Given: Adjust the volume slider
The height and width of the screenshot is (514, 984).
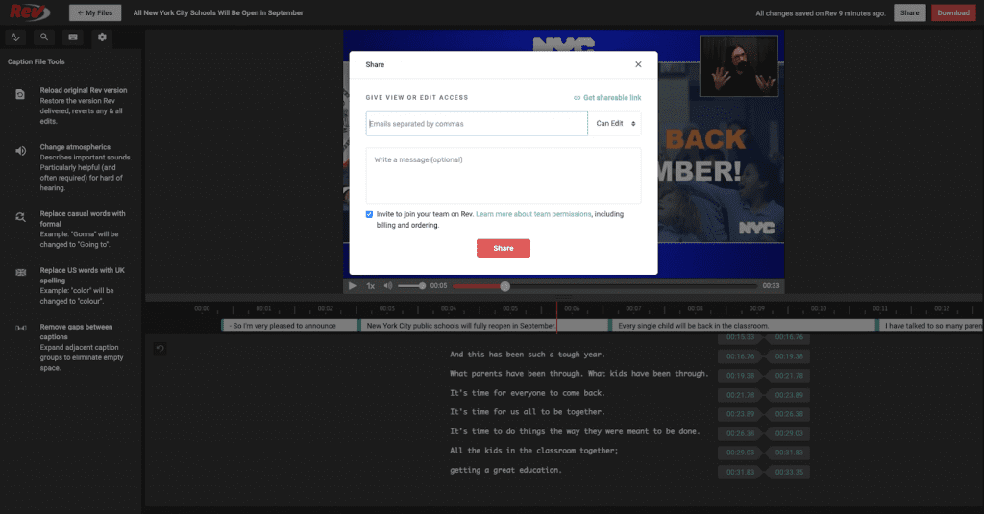Looking at the screenshot, I should [411, 286].
